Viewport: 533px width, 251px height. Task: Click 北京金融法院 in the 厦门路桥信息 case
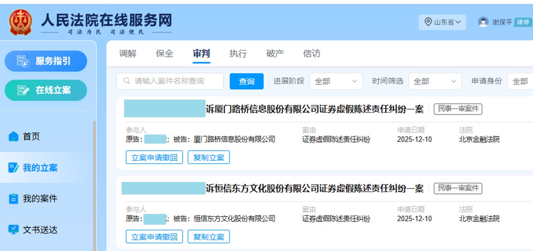tap(479, 139)
